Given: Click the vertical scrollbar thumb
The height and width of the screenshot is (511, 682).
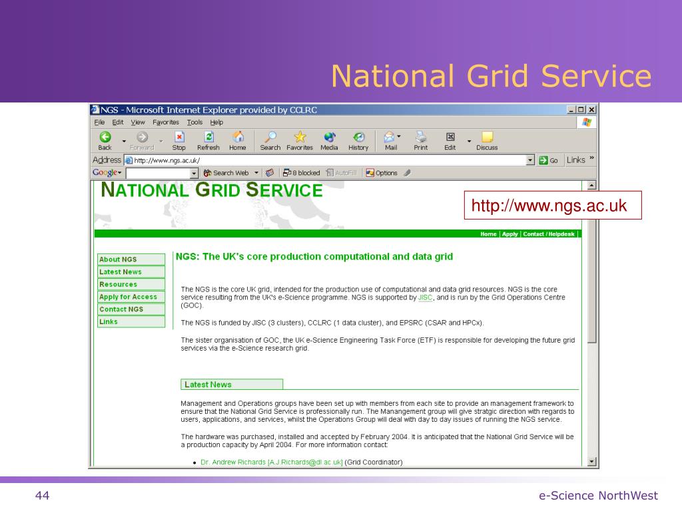Looking at the screenshot, I should pyautogui.click(x=591, y=281).
